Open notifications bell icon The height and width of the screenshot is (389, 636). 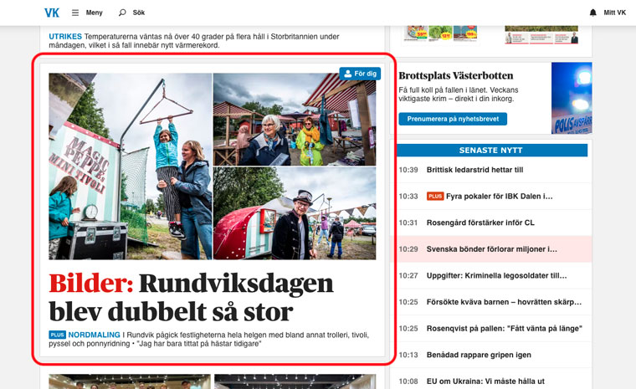(x=592, y=13)
